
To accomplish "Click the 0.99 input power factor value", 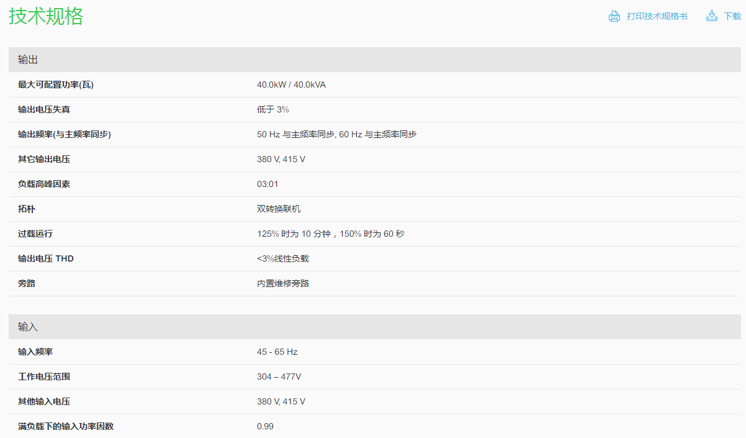I will pyautogui.click(x=265, y=426).
